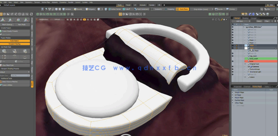Select Polygons selection mode

[90, 9]
